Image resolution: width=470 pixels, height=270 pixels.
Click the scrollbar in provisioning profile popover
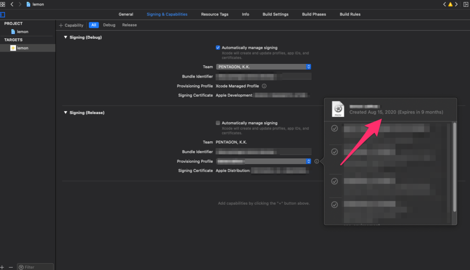(454, 166)
